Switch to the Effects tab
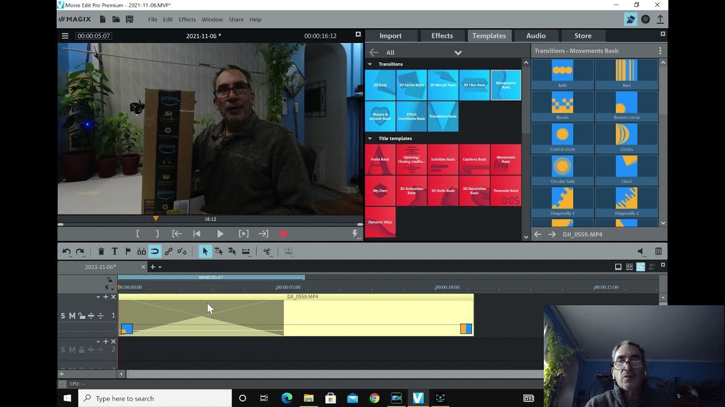 click(442, 36)
